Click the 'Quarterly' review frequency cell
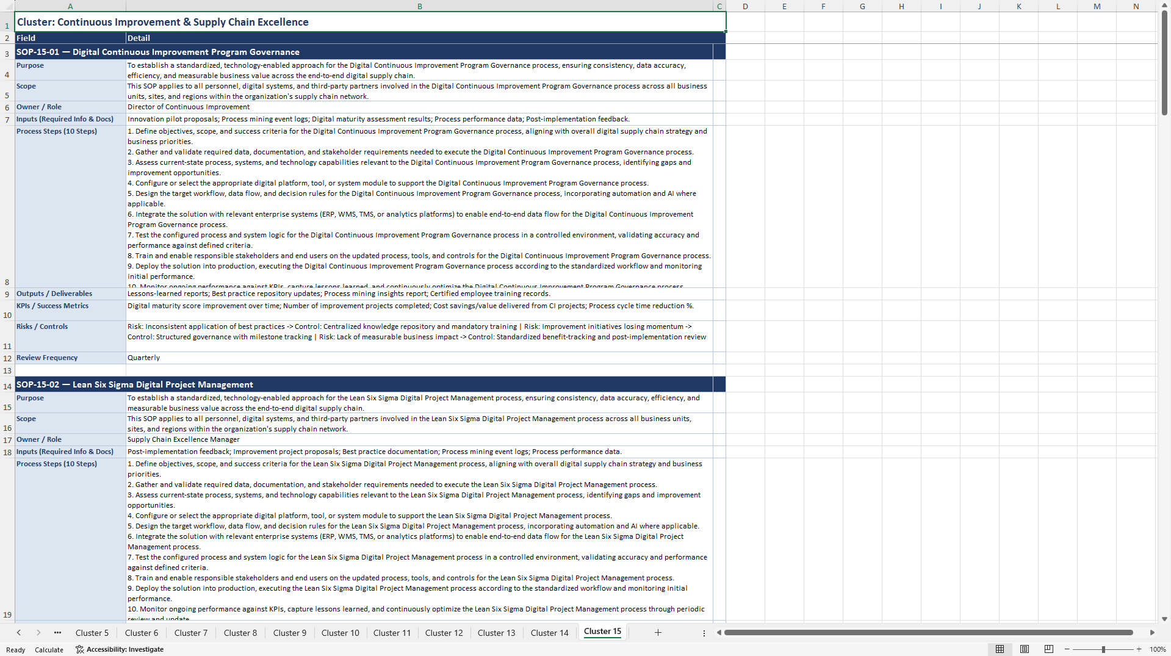The width and height of the screenshot is (1171, 656). 419,358
